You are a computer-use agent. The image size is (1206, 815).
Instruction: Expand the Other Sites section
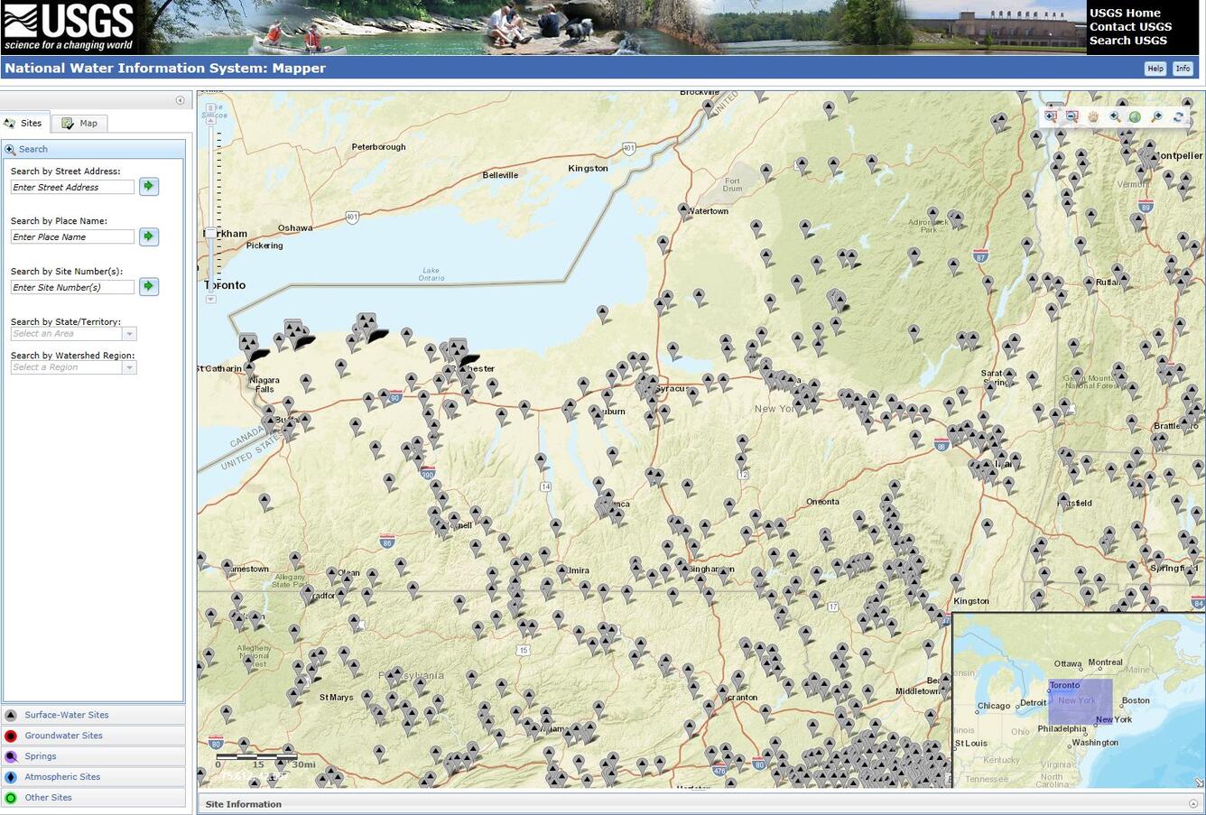tap(94, 798)
